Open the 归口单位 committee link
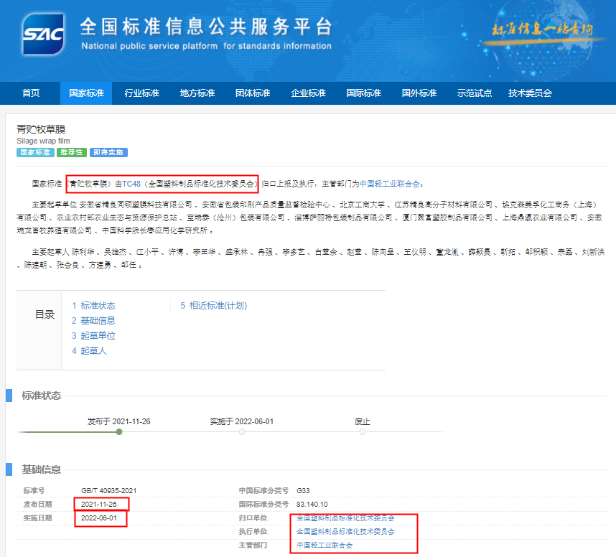The height and width of the screenshot is (557, 616). click(345, 518)
